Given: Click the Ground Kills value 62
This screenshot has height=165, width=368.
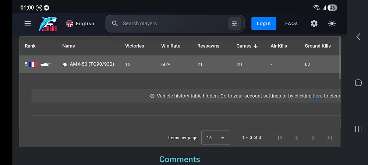Looking at the screenshot, I should (x=307, y=65).
